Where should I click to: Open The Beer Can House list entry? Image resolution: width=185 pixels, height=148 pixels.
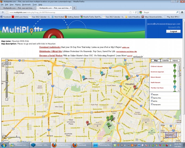157,88
